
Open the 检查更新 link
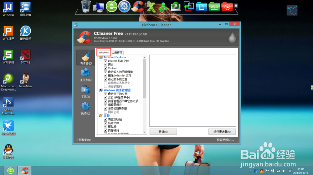point(225,140)
